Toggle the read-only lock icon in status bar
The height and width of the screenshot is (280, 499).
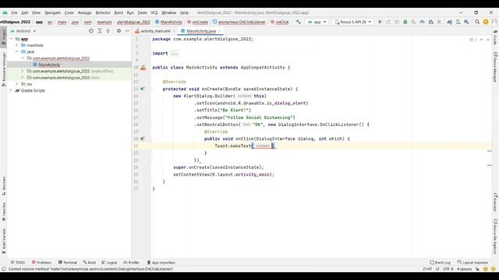pyautogui.click(x=477, y=269)
